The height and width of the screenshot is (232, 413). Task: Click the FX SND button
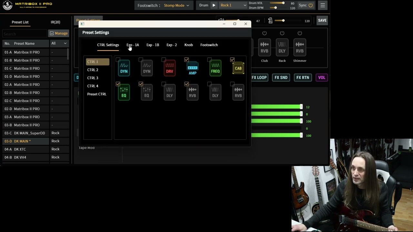click(281, 77)
